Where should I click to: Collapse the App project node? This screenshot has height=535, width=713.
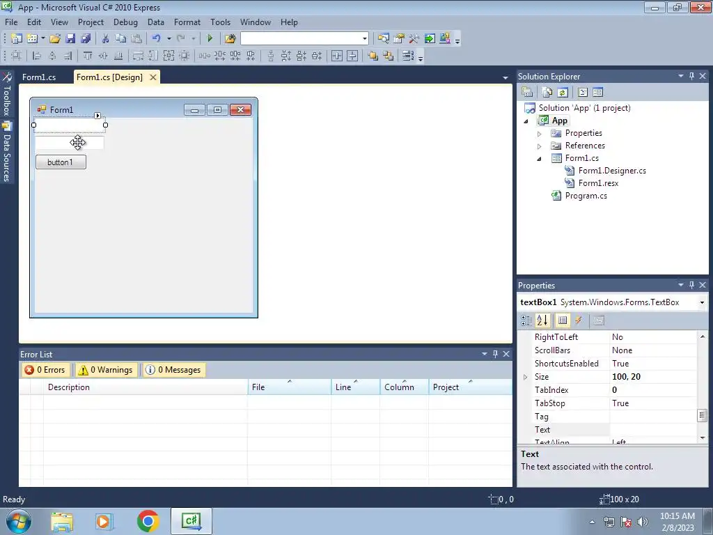pos(526,121)
